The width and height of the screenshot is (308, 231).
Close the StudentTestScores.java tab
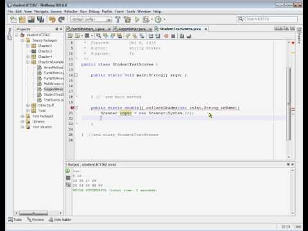pyautogui.click(x=205, y=29)
